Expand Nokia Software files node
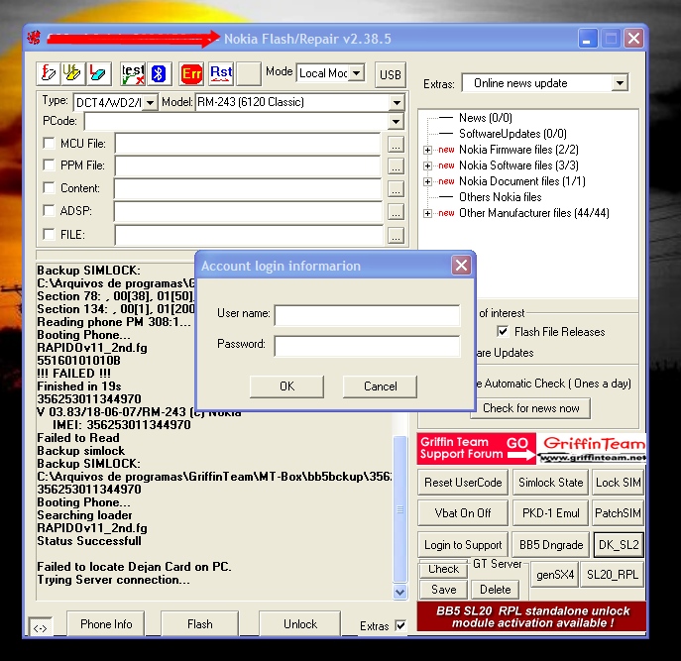The height and width of the screenshot is (661, 681). point(428,165)
